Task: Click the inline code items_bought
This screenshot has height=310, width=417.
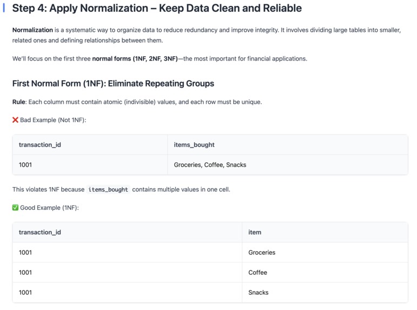Action: pos(108,189)
